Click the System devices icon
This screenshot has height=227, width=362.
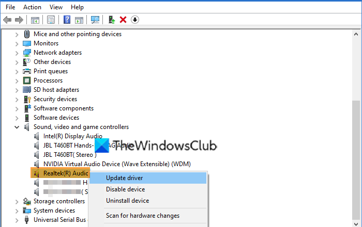[27, 210]
